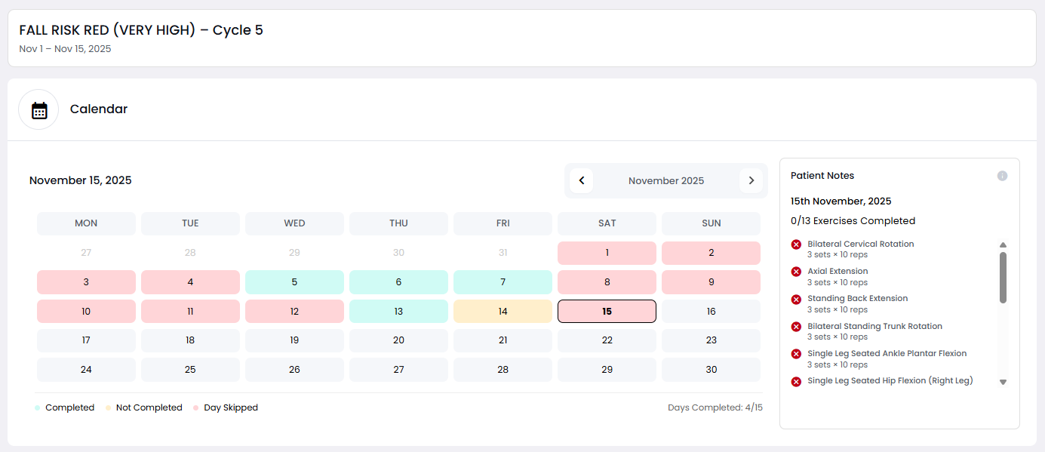Click the MON weekday column header
The height and width of the screenshot is (452, 1045).
tap(86, 223)
